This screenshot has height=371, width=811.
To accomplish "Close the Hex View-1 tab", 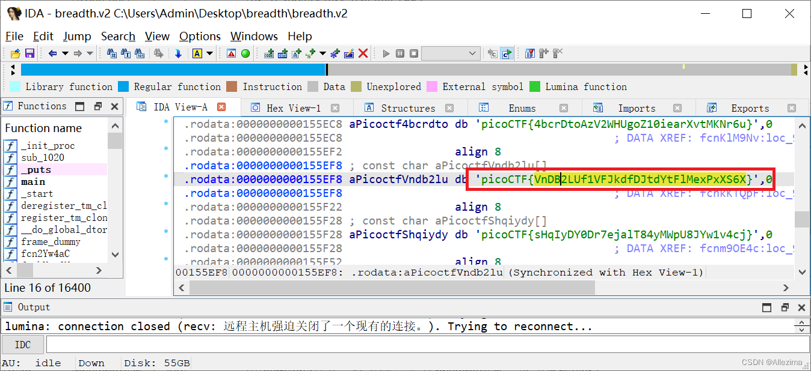I will coord(335,108).
